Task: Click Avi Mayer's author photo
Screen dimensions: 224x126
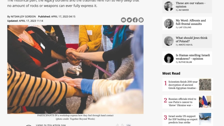Action: [169, 6]
